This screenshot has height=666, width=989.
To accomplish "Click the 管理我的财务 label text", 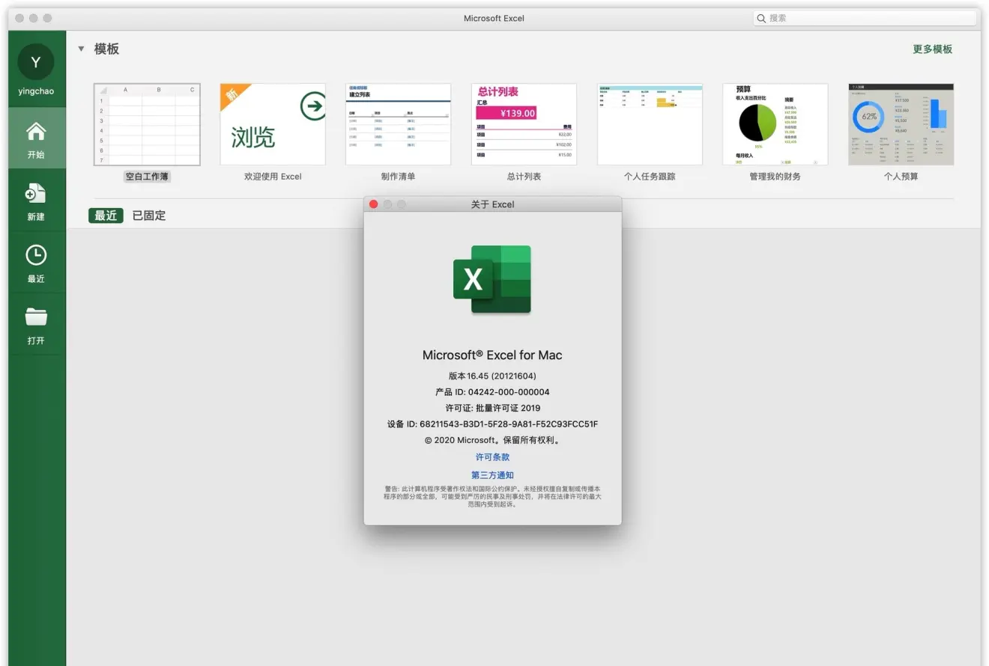I will point(775,177).
